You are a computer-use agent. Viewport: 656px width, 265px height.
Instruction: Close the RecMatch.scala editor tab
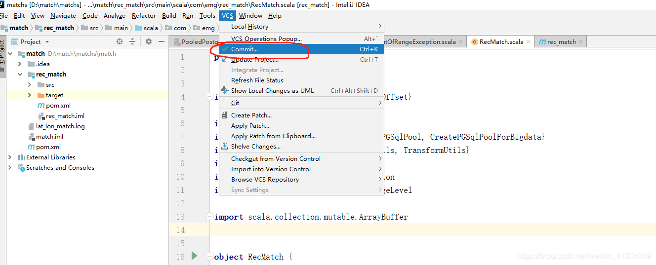[528, 42]
